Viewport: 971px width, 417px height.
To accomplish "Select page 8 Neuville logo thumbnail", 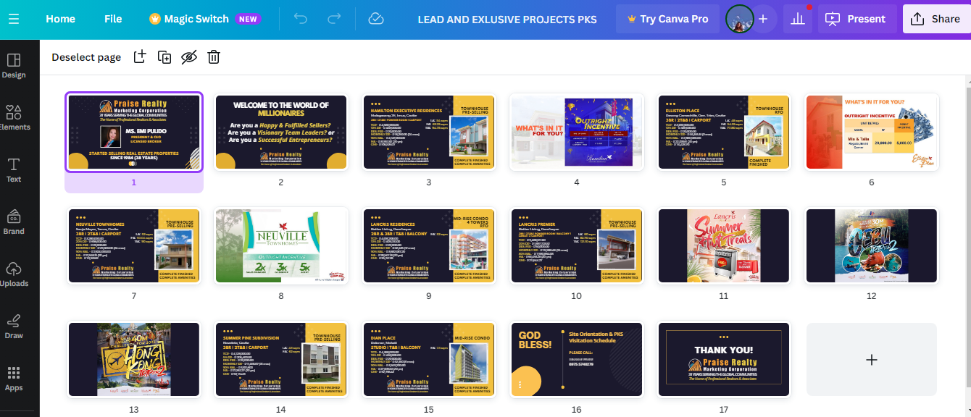I will [x=281, y=245].
